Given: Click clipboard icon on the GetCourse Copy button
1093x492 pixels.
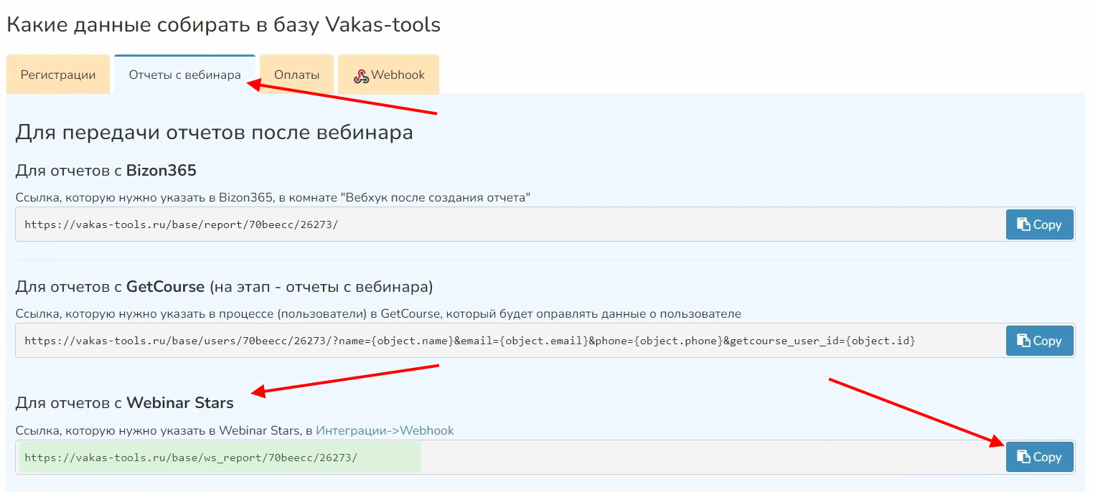Looking at the screenshot, I should click(x=1023, y=341).
